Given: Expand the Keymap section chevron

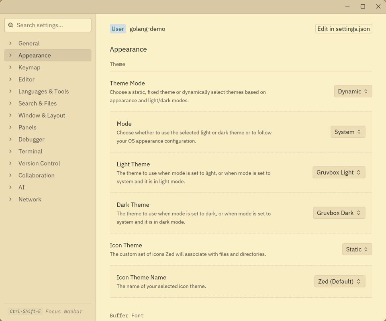Looking at the screenshot, I should pyautogui.click(x=10, y=67).
